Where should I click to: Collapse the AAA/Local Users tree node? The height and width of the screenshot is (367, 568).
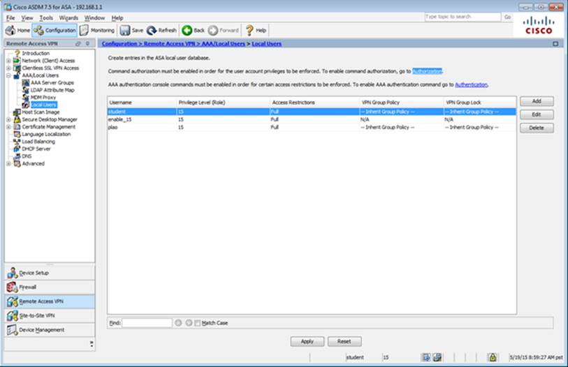click(8, 75)
